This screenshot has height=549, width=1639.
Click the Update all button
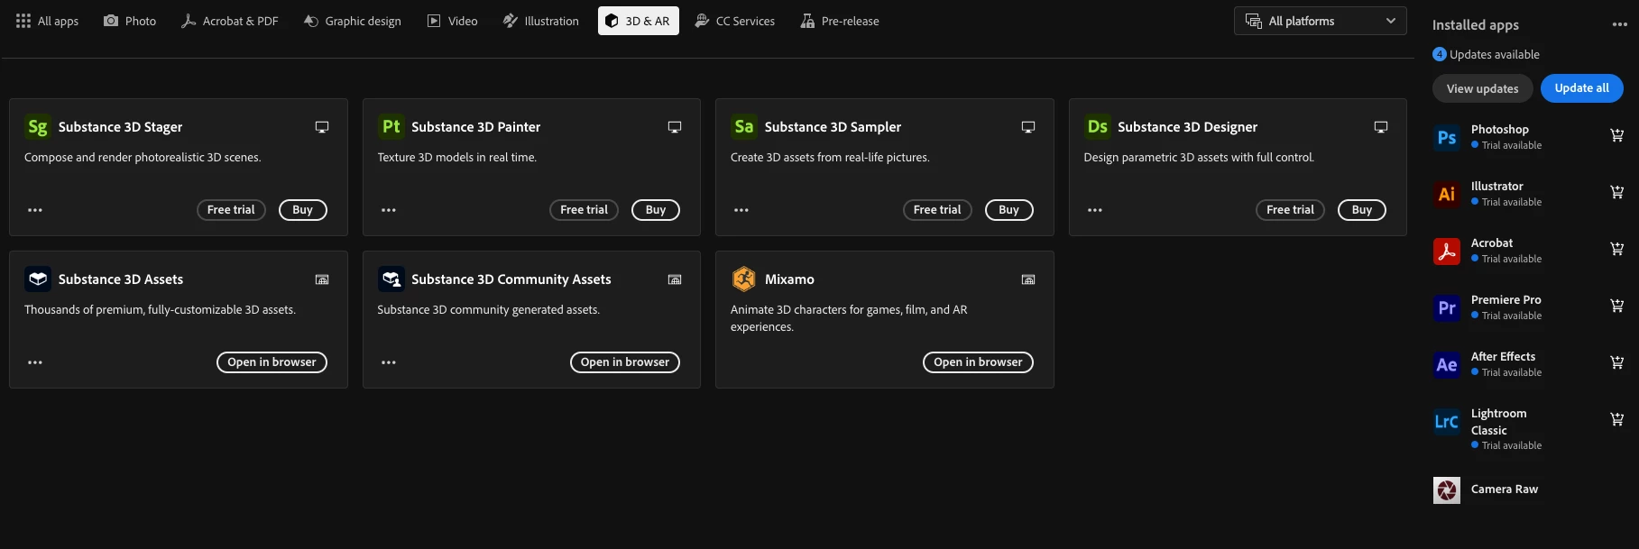(1582, 88)
